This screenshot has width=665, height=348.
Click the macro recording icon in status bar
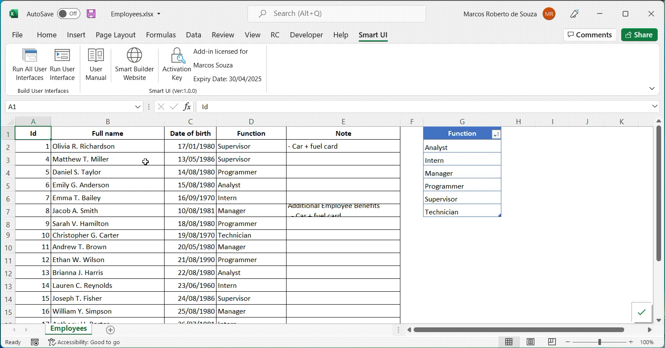coord(34,342)
